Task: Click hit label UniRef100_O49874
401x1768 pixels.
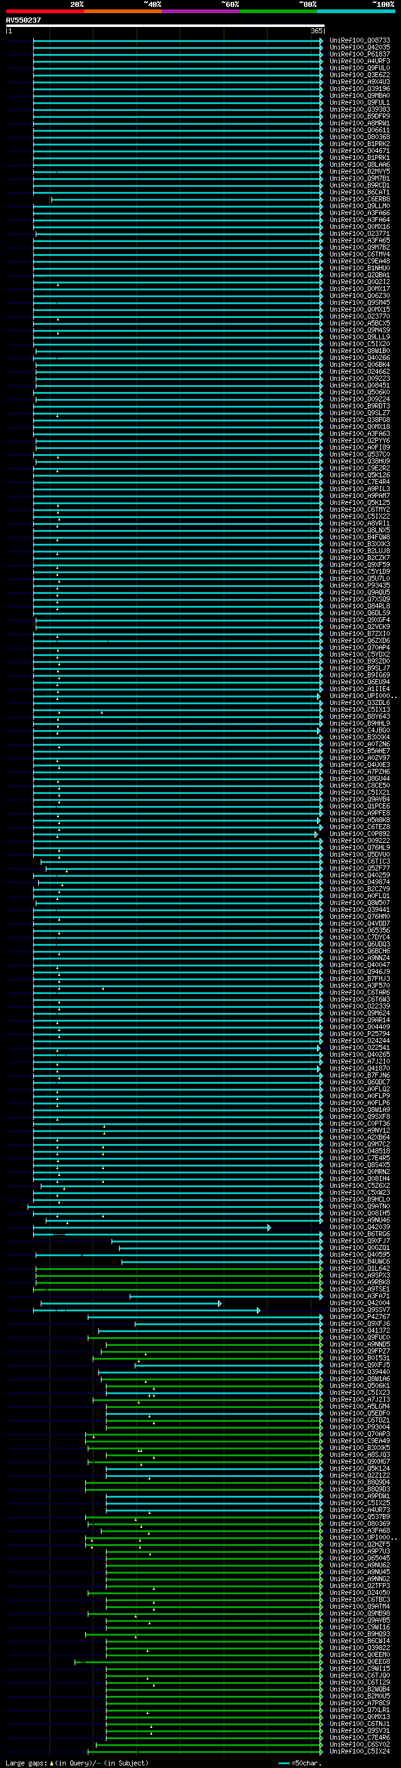Action: click(360, 882)
